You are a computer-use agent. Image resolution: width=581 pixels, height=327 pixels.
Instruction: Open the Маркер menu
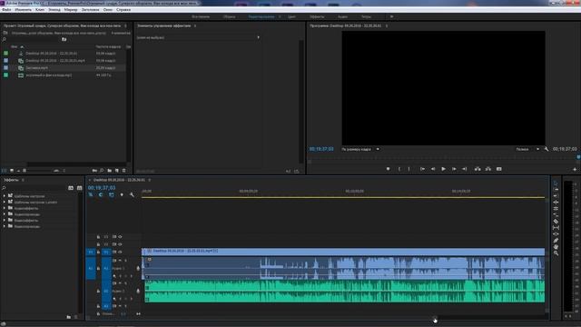pyautogui.click(x=71, y=10)
